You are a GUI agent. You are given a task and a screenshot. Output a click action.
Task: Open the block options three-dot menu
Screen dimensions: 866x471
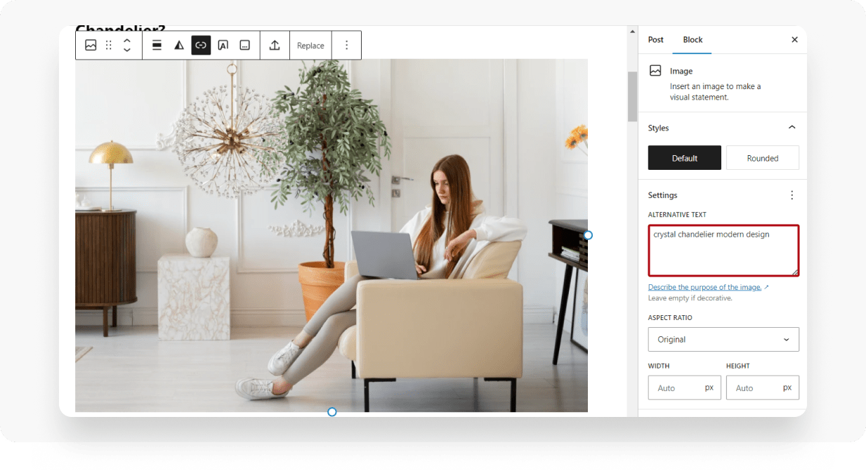[x=346, y=45]
